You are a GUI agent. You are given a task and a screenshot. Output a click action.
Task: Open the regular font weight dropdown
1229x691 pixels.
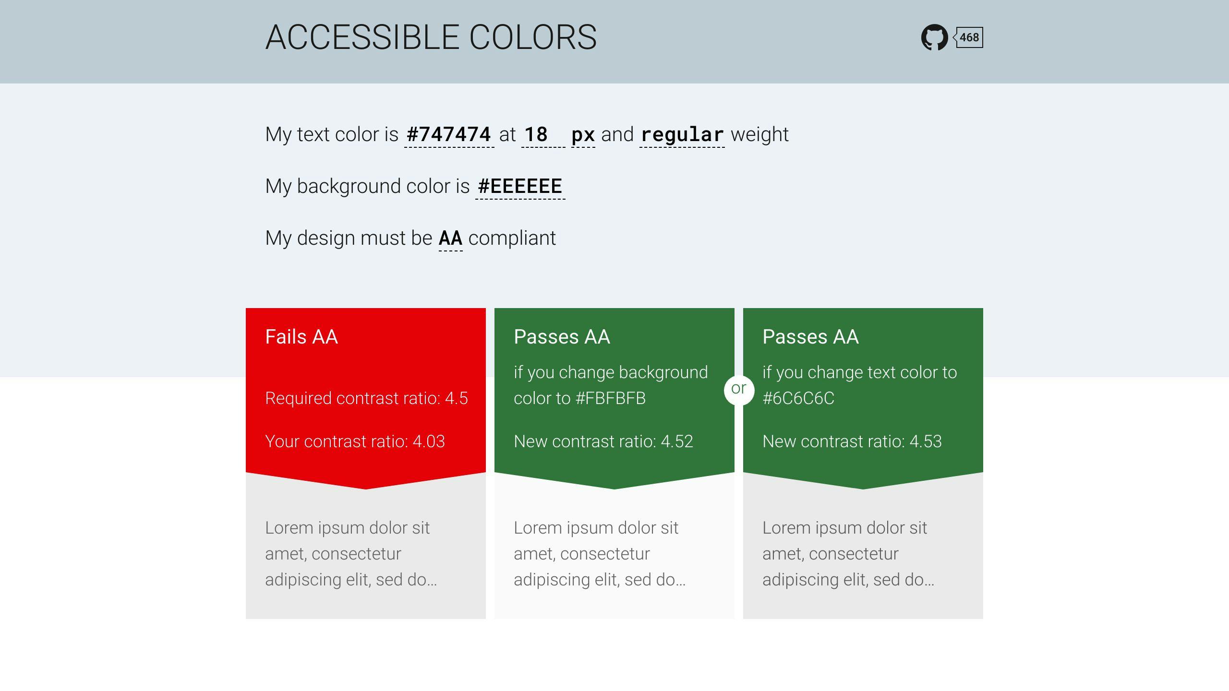tap(682, 135)
